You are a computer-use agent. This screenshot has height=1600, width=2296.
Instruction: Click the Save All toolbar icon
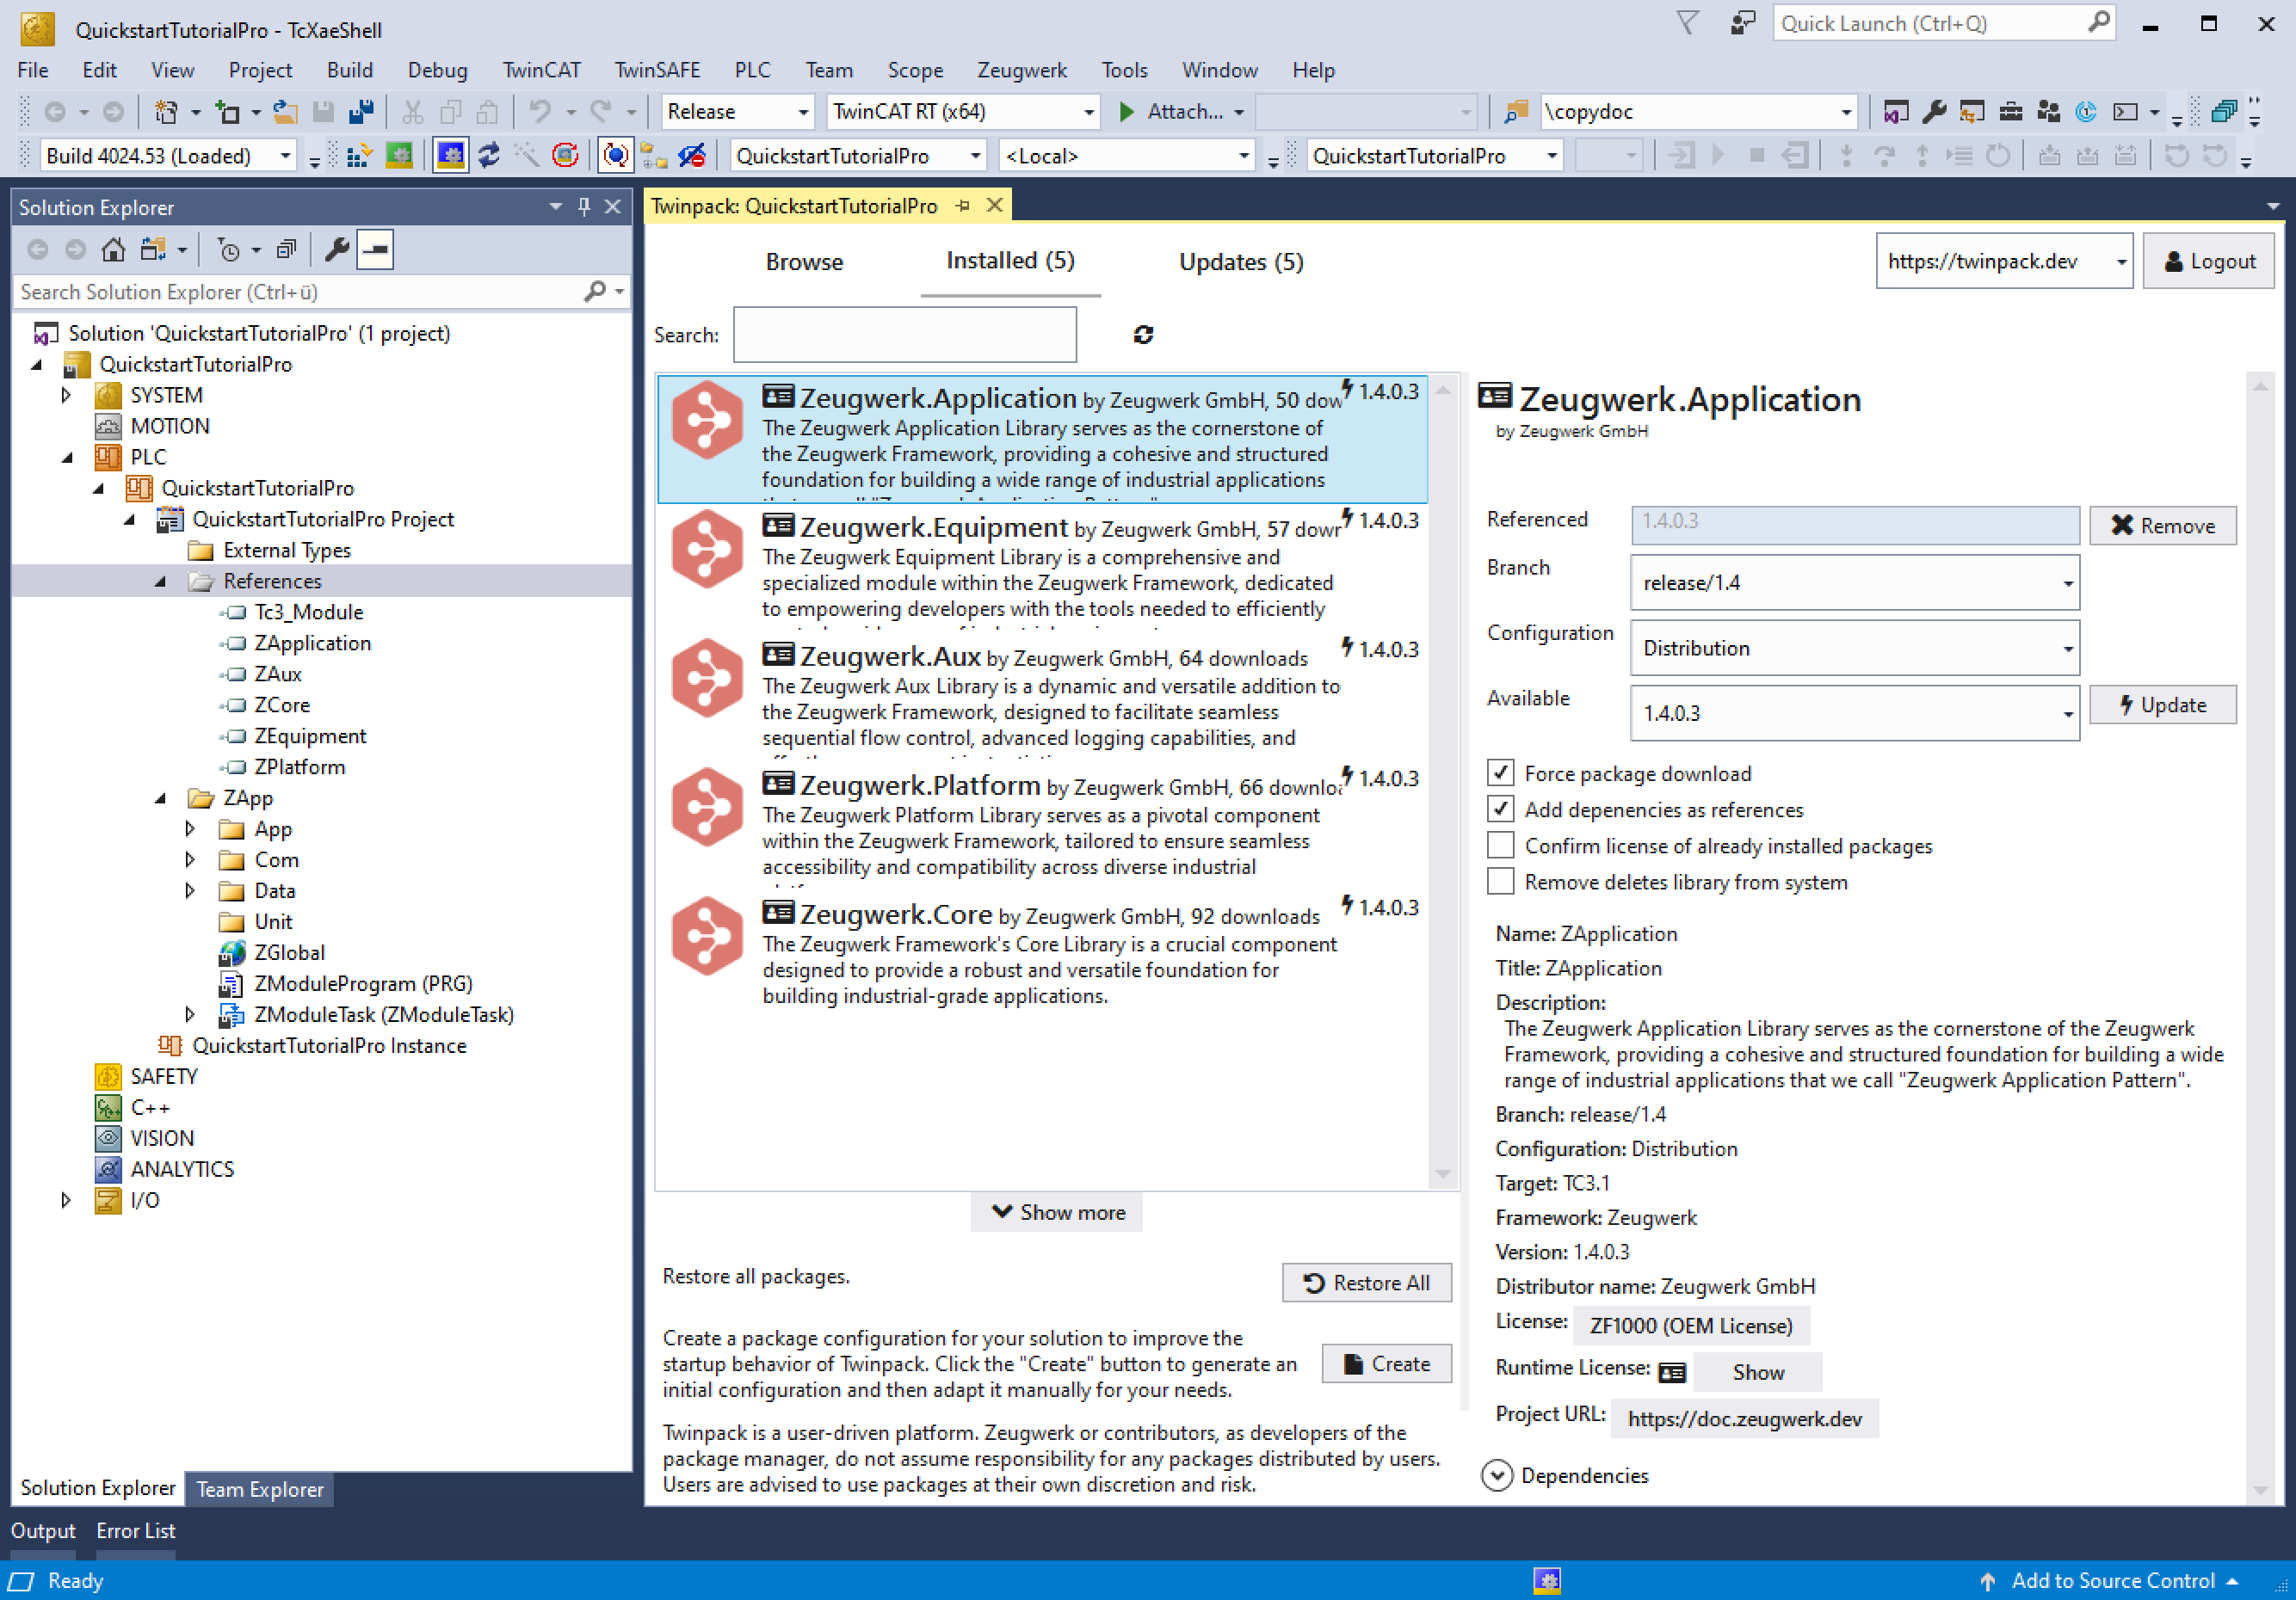361,112
